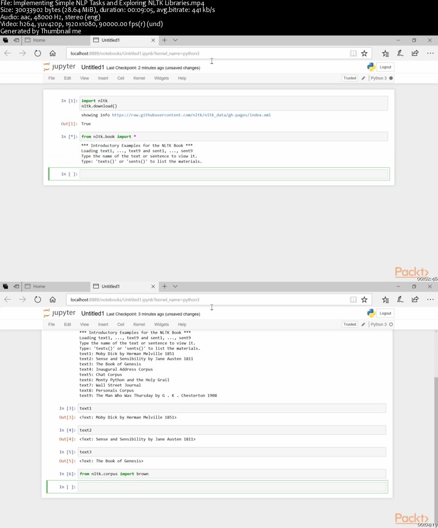Click the refresh icon in the 00:04:19 frame
This screenshot has height=528, width=438.
pos(38,300)
